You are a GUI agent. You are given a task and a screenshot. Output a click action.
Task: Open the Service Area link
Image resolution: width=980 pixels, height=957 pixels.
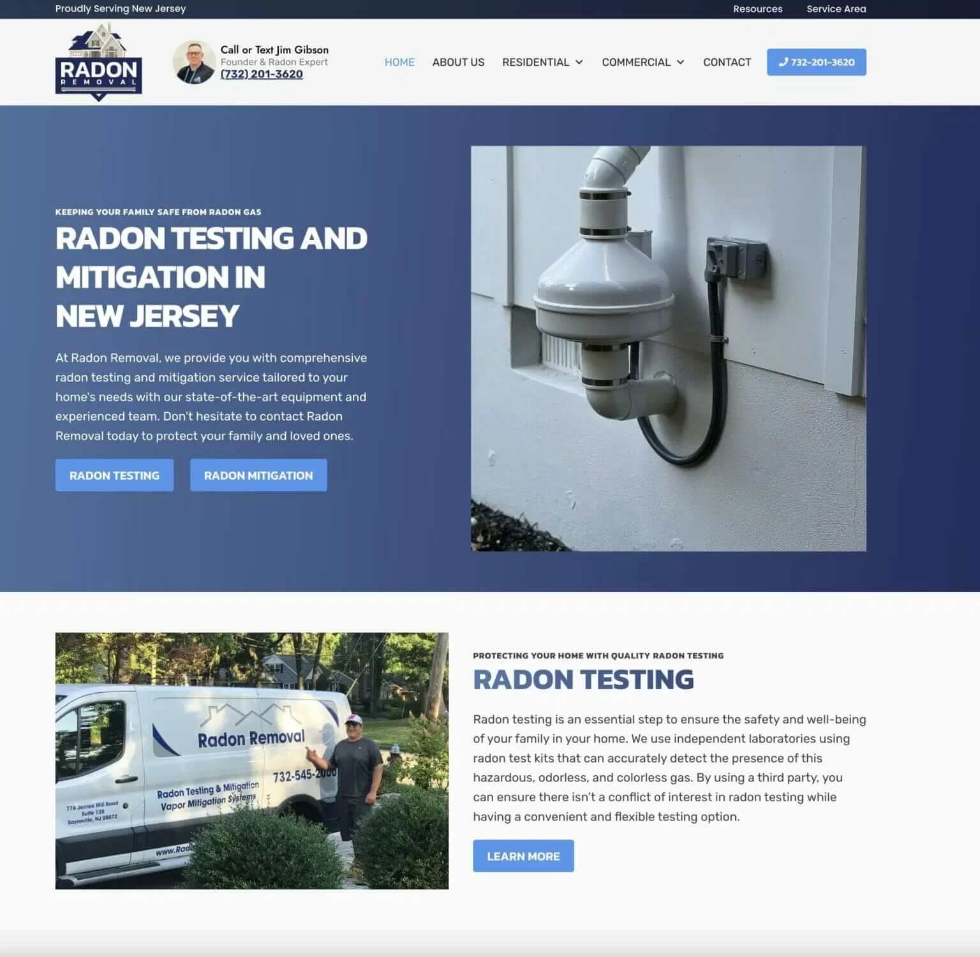pyautogui.click(x=836, y=9)
